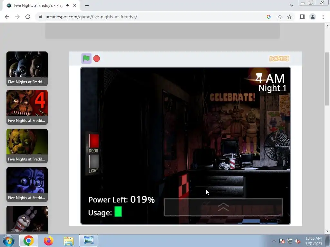Open the image viewer taskbar app

89,241
